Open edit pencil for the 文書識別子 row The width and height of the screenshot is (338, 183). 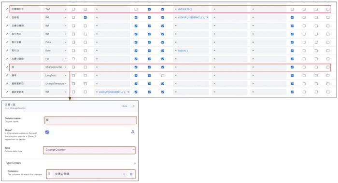coord(7,9)
